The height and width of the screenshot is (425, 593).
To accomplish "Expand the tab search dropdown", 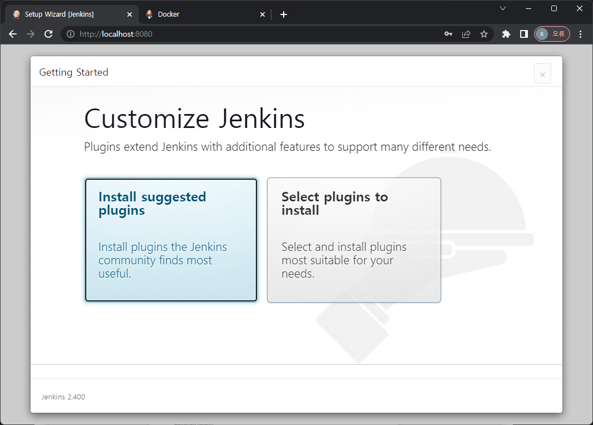I will tap(503, 8).
